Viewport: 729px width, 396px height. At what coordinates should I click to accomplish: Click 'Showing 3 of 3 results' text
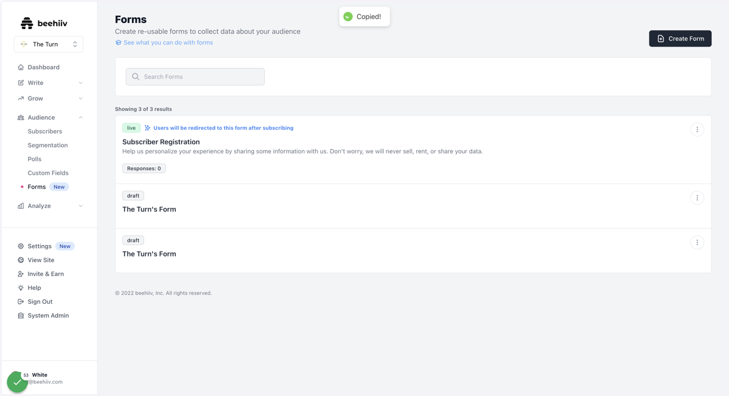tap(143, 109)
